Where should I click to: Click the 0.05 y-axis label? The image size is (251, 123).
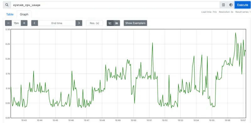pos(7,103)
